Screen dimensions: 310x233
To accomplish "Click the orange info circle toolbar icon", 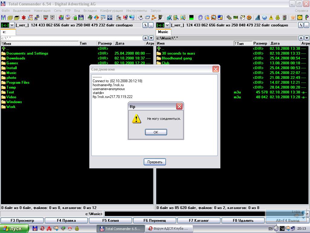I will 249,18.
